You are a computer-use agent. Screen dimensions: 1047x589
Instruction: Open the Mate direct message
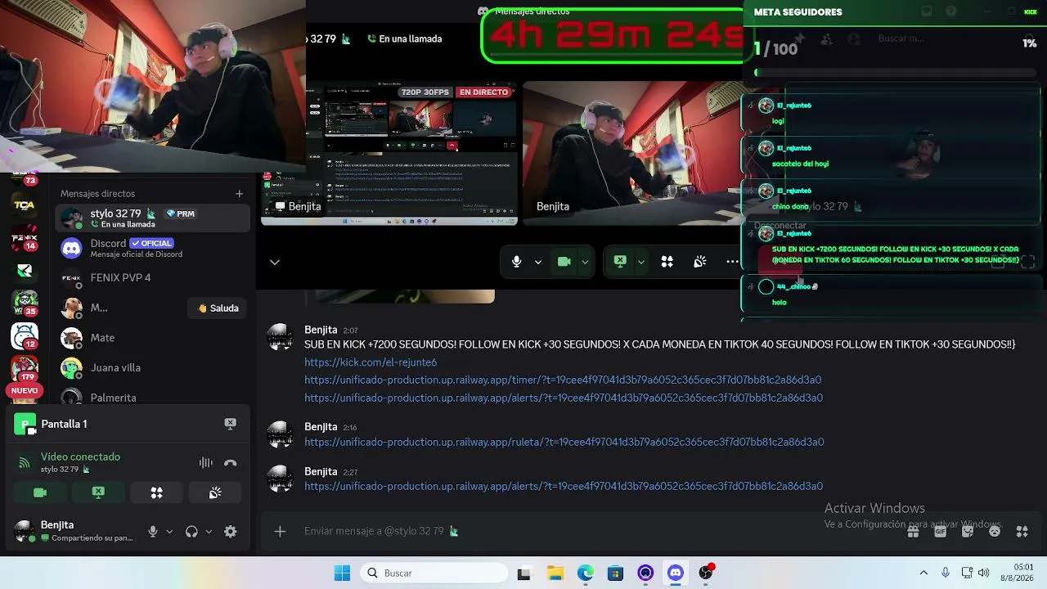(x=152, y=338)
